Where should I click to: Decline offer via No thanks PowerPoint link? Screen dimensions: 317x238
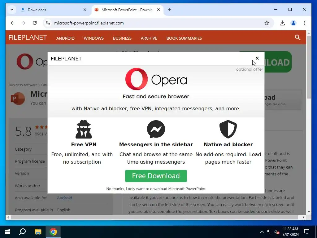(x=156, y=189)
